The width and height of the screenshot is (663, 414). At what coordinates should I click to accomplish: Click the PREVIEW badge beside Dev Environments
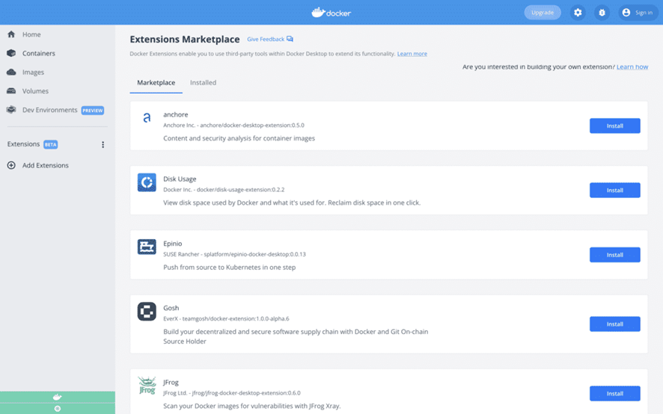93,111
